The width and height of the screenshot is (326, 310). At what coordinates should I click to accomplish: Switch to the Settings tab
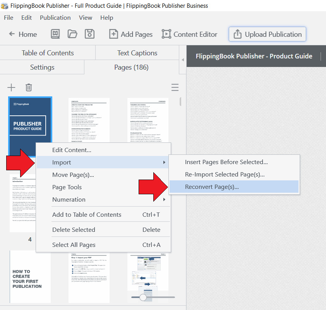(42, 67)
